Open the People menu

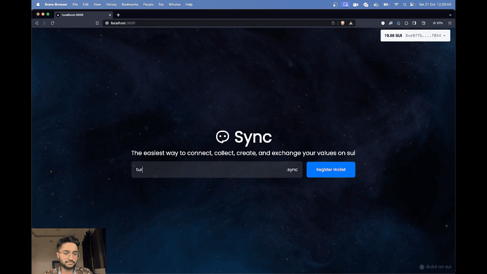click(148, 5)
